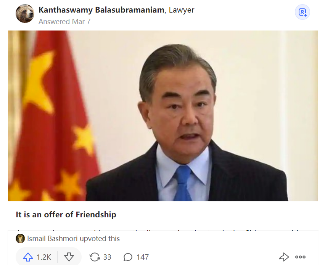Downvote the answer with down arrow
Viewport: 325px width, 265px height.
click(69, 257)
